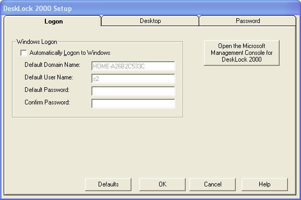Screen dimensions: 301x200
Task: Click the Default Password input field
Action: 133,91
